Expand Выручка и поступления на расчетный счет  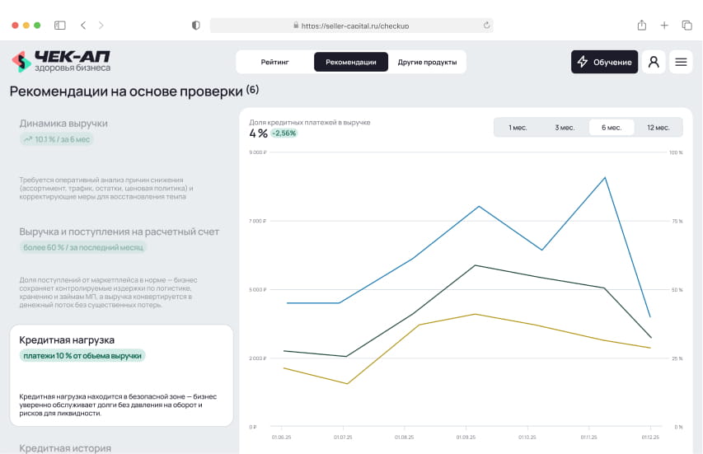pos(120,232)
